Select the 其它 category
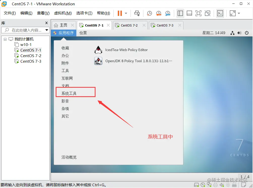 click(65, 116)
